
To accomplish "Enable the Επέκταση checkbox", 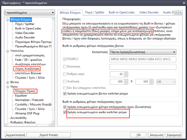I will tap(65, 67).
